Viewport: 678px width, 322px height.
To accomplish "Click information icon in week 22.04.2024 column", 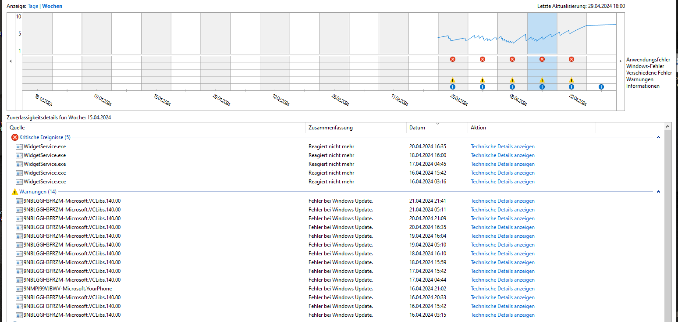I will (572, 87).
